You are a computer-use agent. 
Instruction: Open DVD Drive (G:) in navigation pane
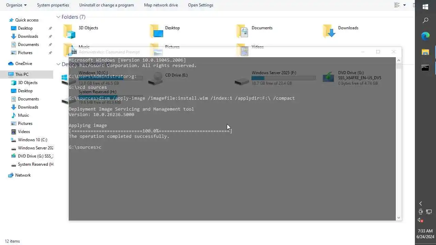35,156
